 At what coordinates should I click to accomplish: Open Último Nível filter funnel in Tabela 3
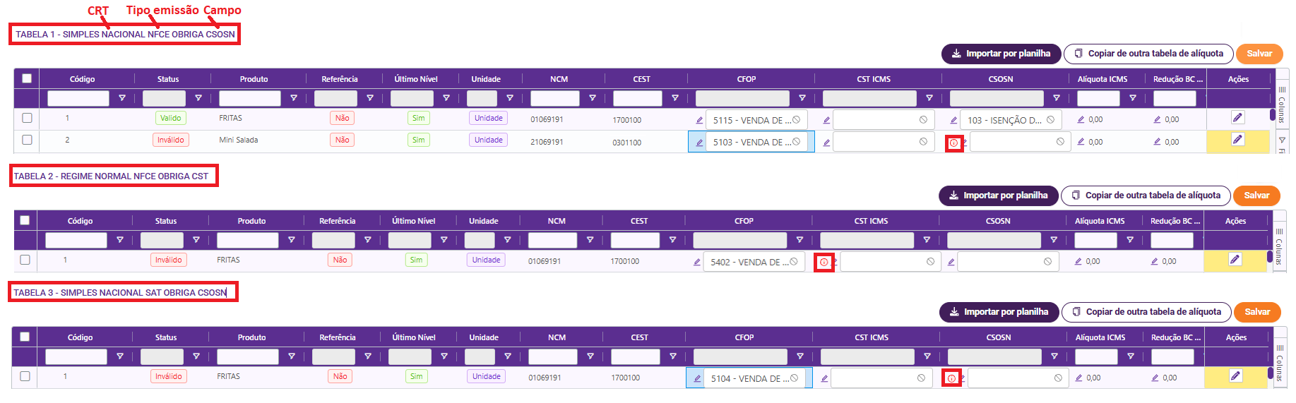[444, 356]
